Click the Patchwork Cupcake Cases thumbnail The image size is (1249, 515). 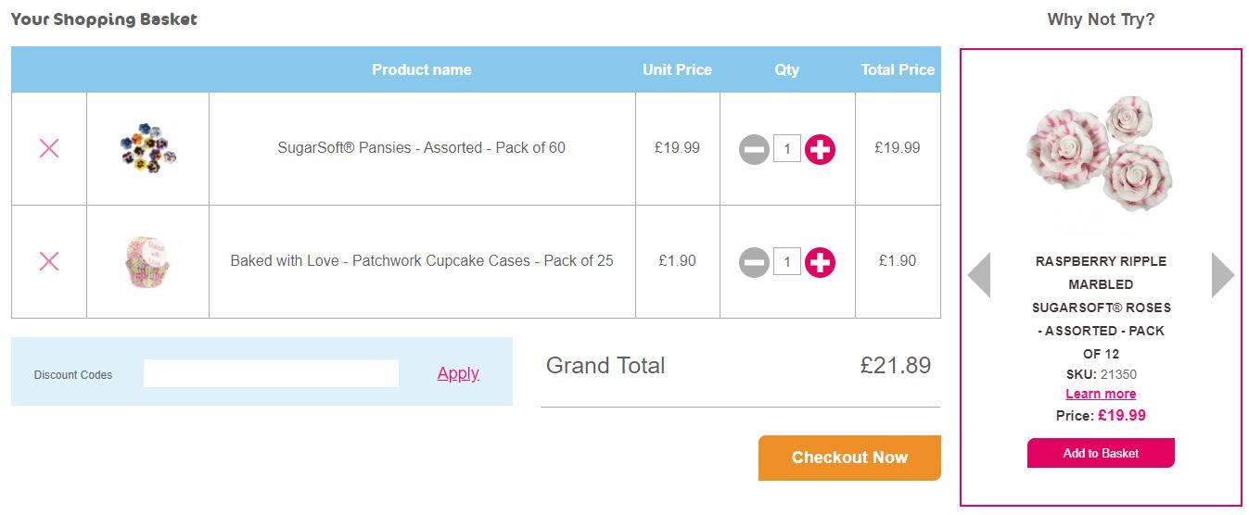(147, 261)
